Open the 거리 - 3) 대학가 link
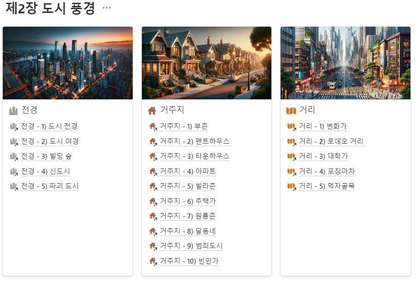416x283 pixels. click(x=323, y=156)
